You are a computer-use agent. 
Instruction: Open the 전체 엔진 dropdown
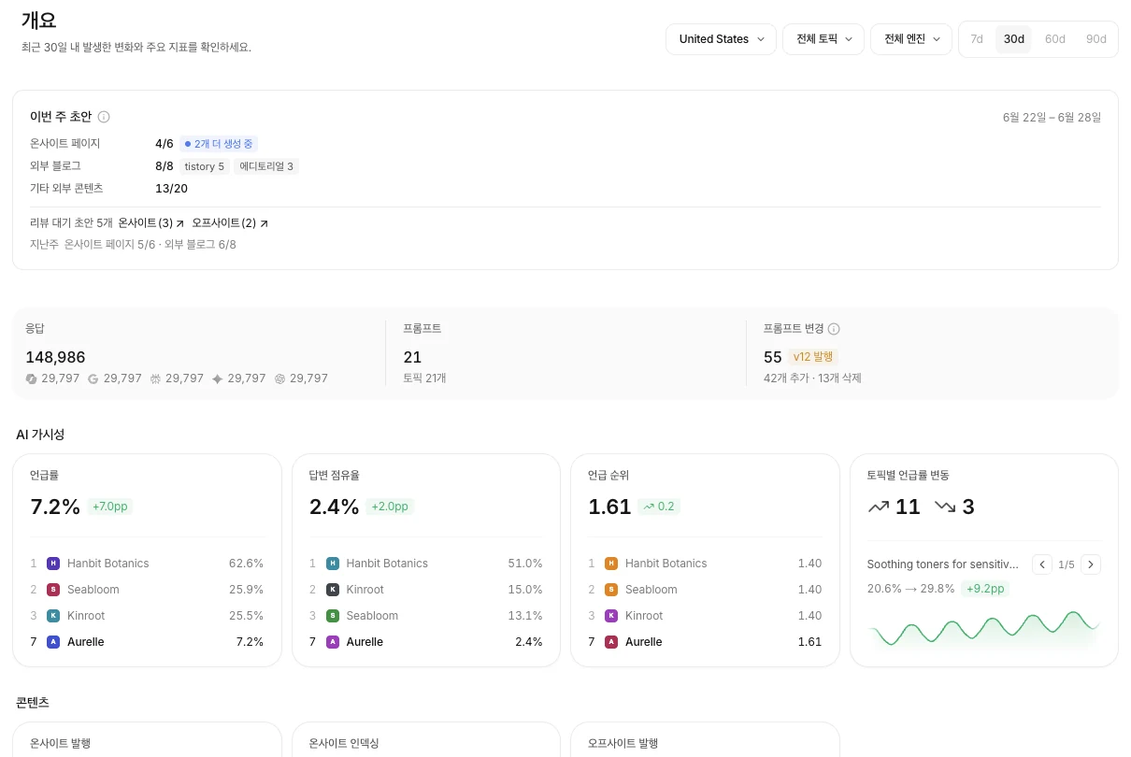click(911, 39)
